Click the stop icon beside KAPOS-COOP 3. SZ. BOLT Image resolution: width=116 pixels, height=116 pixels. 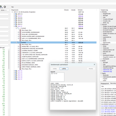tap(20, 61)
